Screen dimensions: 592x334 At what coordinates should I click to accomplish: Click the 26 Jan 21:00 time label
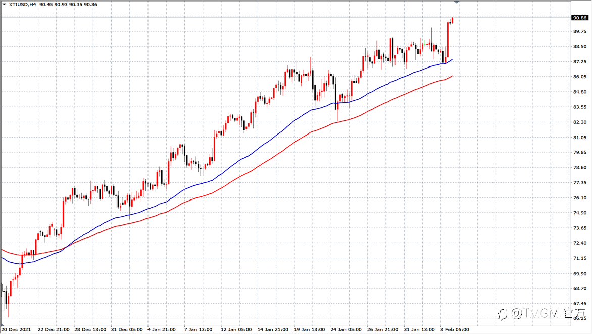tap(383, 330)
